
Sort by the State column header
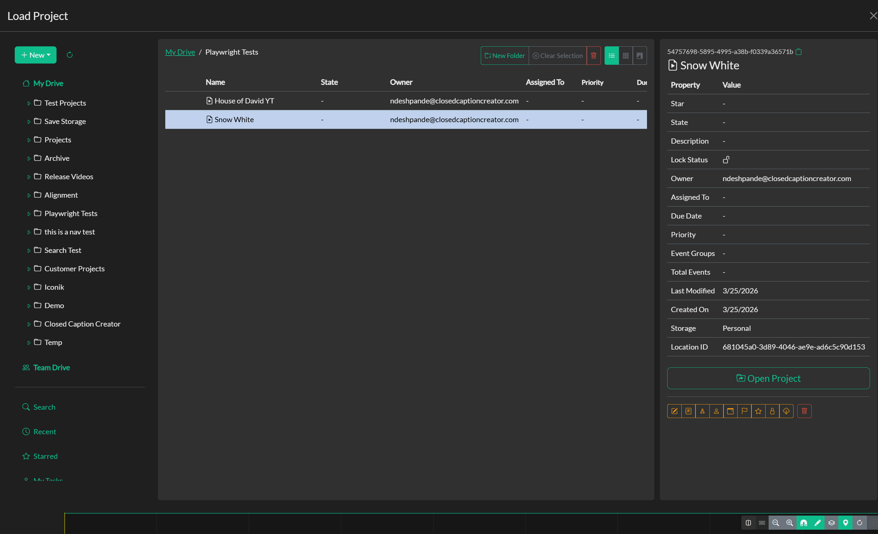[329, 82]
